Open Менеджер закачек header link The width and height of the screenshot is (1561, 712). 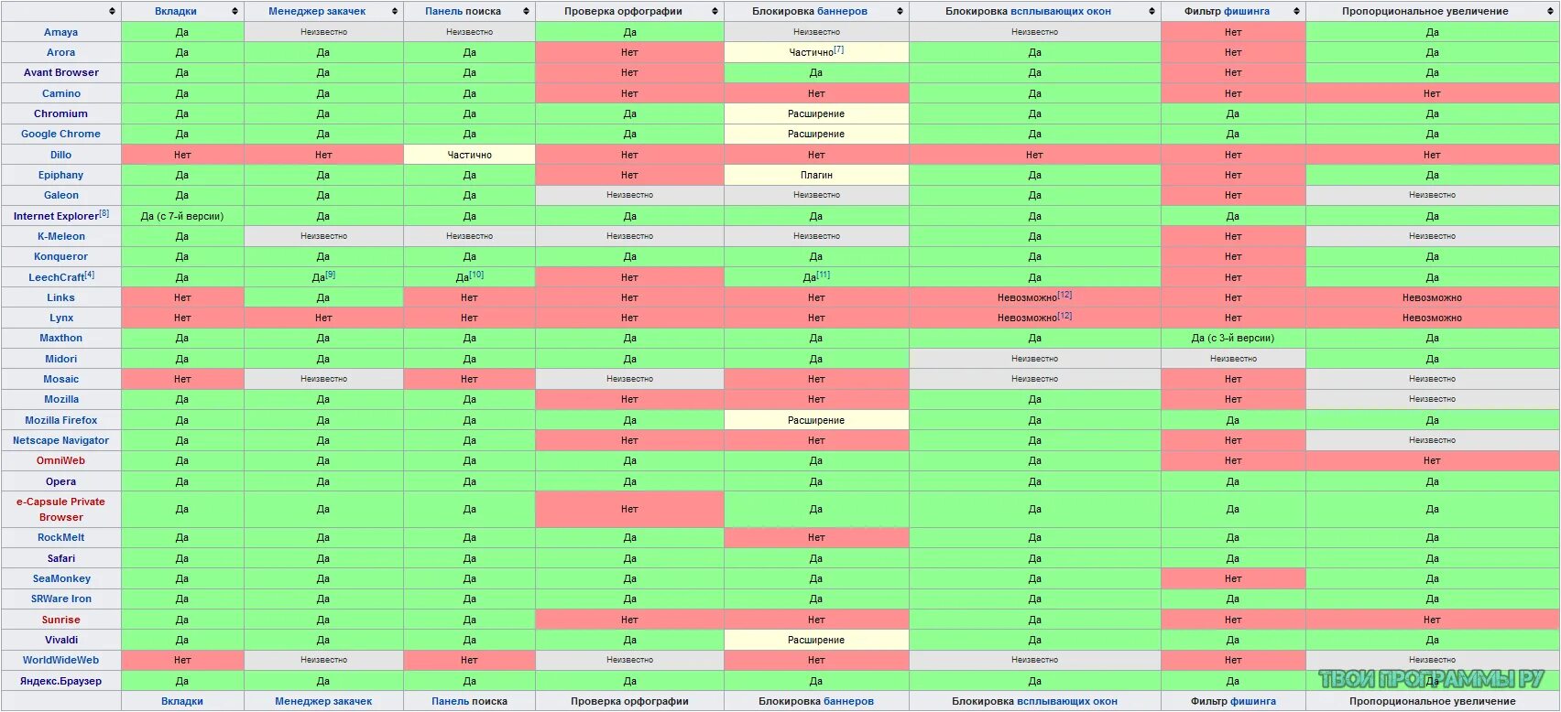tap(317, 12)
